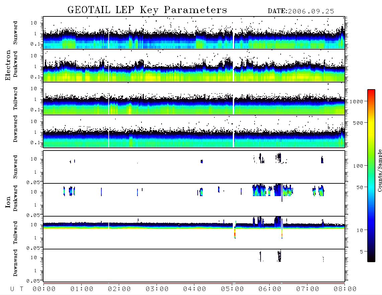Click inside the Electron Duskward spectrogram panel
The height and width of the screenshot is (295, 382).
(194, 65)
